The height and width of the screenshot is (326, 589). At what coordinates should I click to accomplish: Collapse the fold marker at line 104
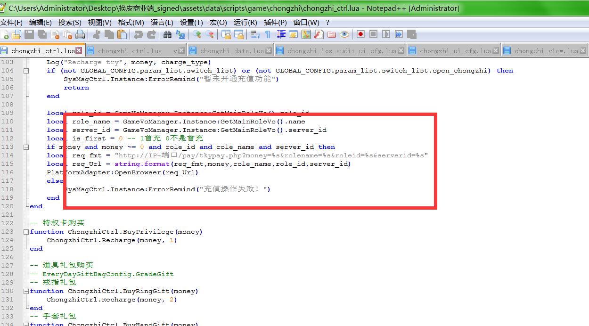(26, 71)
